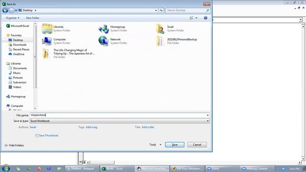
Task: Open the recent locations dropdown arrow
Action: point(16,11)
